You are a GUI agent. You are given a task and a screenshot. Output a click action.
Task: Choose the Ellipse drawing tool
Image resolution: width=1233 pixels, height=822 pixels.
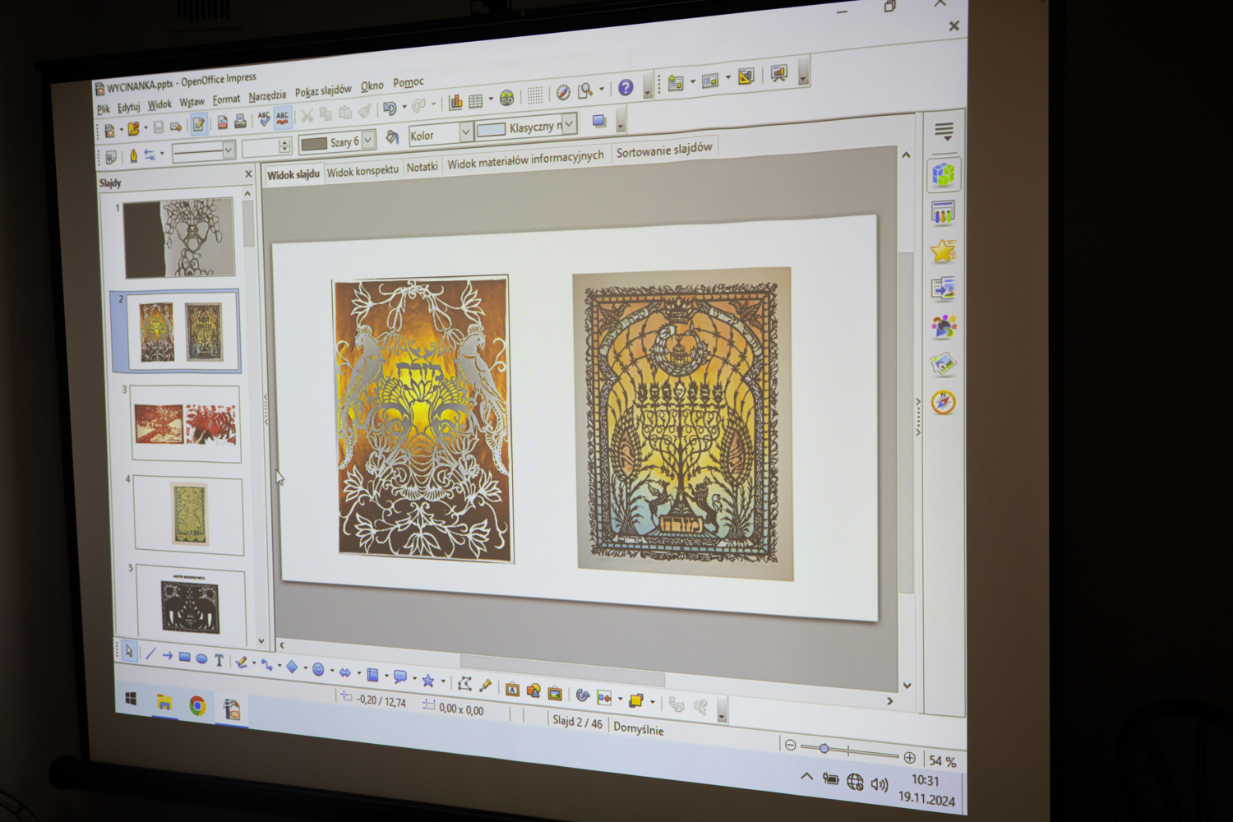[201, 658]
